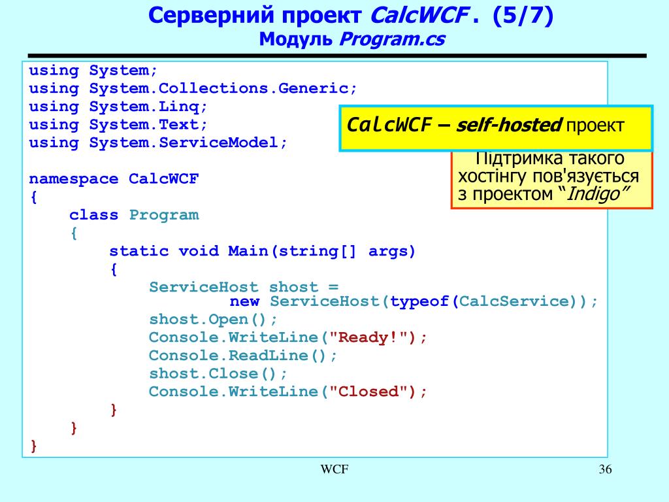669x502 pixels.
Task: Click the slide title "Серверний проект CalcWCF. (5/7)"
Action: point(351,16)
